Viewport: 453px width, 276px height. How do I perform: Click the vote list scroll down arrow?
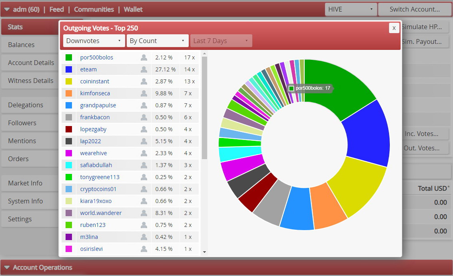pos(205,252)
